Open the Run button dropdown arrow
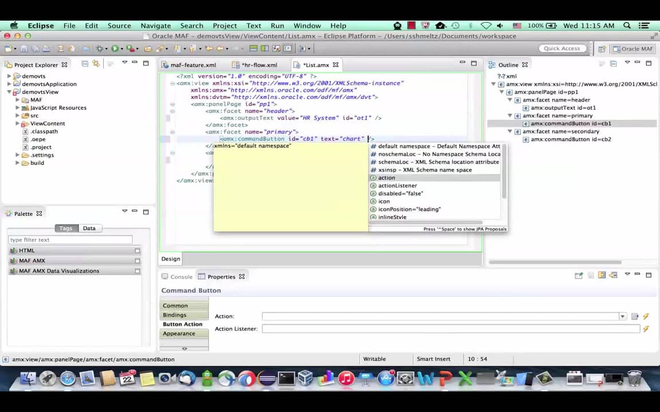The width and height of the screenshot is (660, 412). click(x=121, y=49)
